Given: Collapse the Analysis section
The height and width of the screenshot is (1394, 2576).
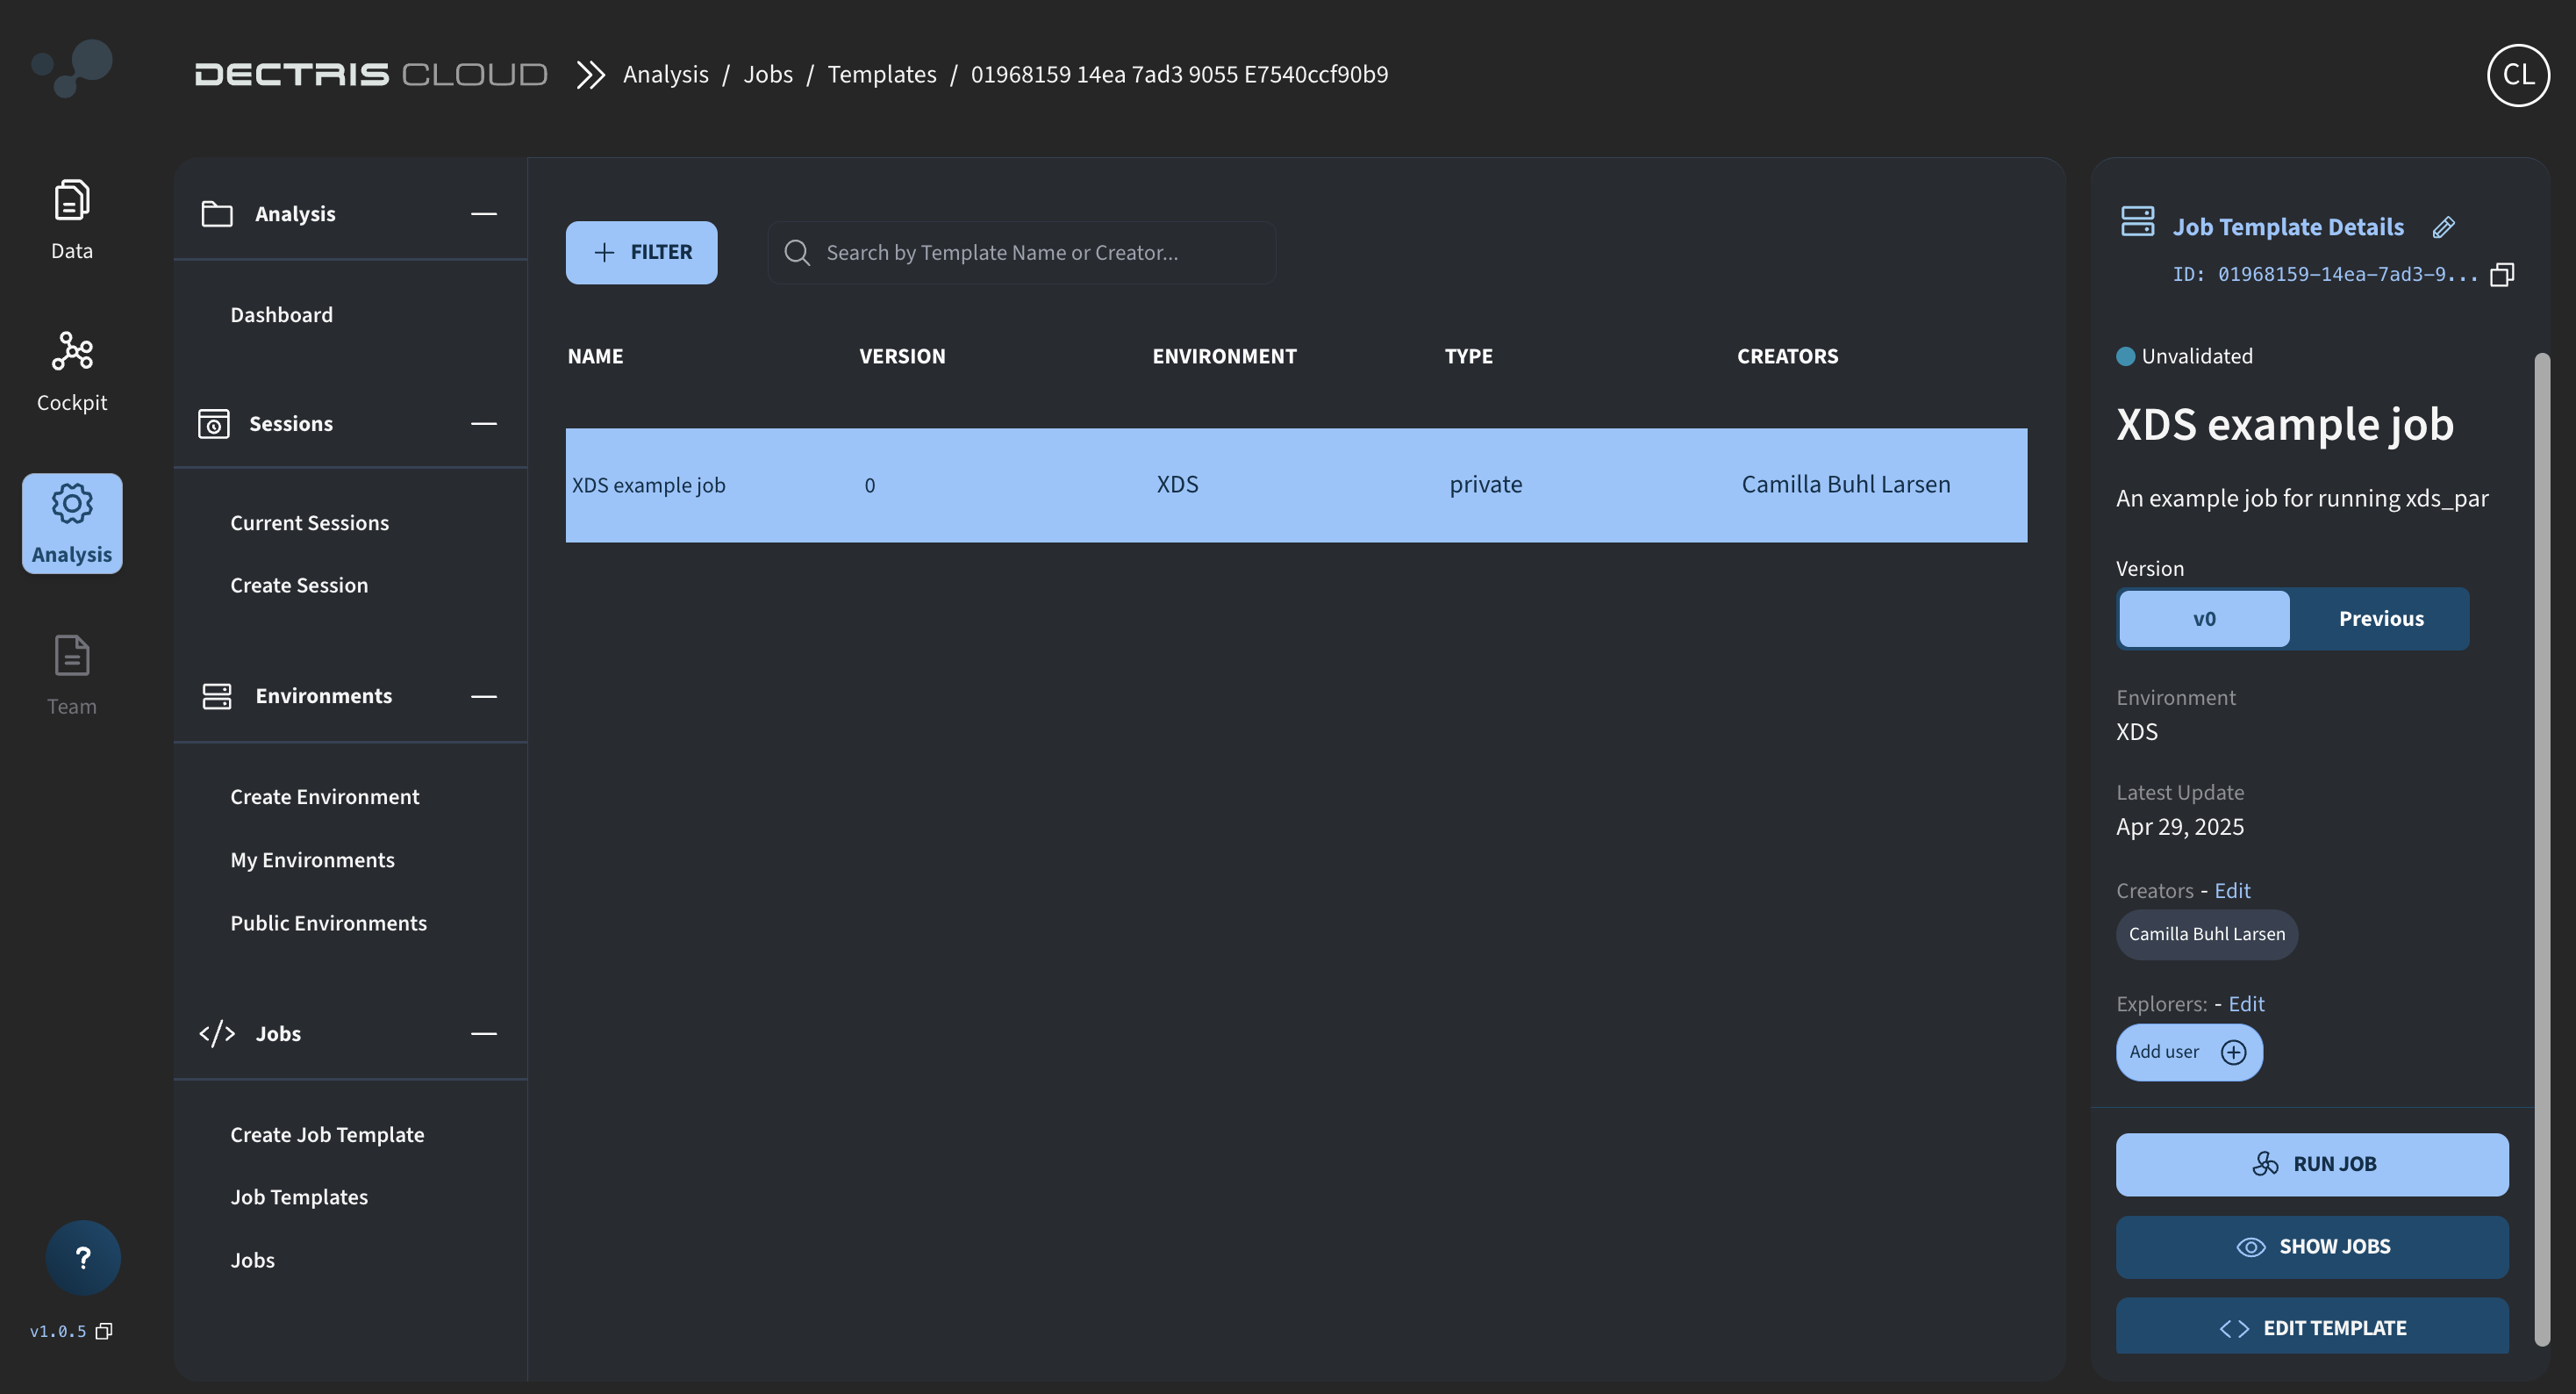Looking at the screenshot, I should pyautogui.click(x=484, y=214).
